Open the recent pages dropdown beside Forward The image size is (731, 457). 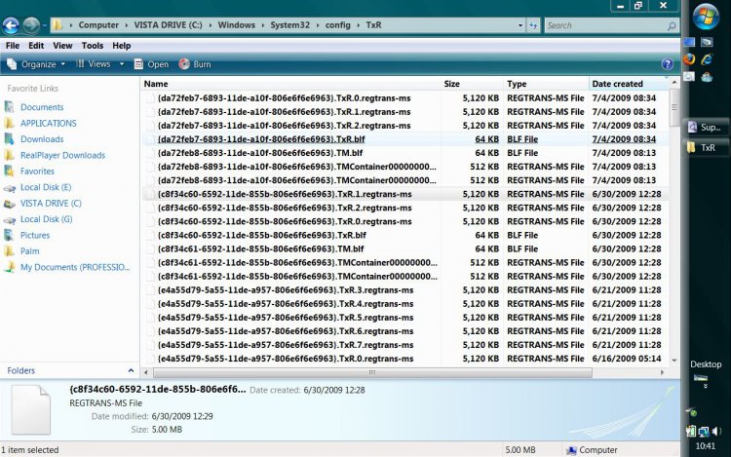pos(44,25)
